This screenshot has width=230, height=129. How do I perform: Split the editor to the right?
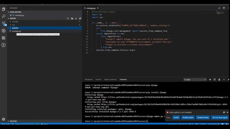224,8
